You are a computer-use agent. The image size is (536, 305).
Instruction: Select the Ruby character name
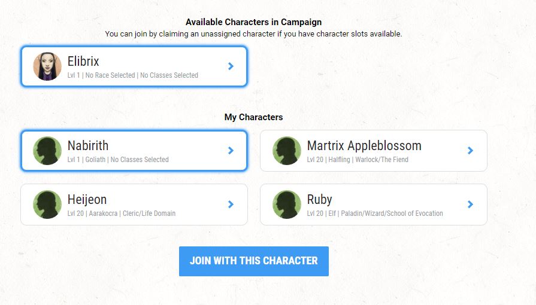(x=319, y=200)
